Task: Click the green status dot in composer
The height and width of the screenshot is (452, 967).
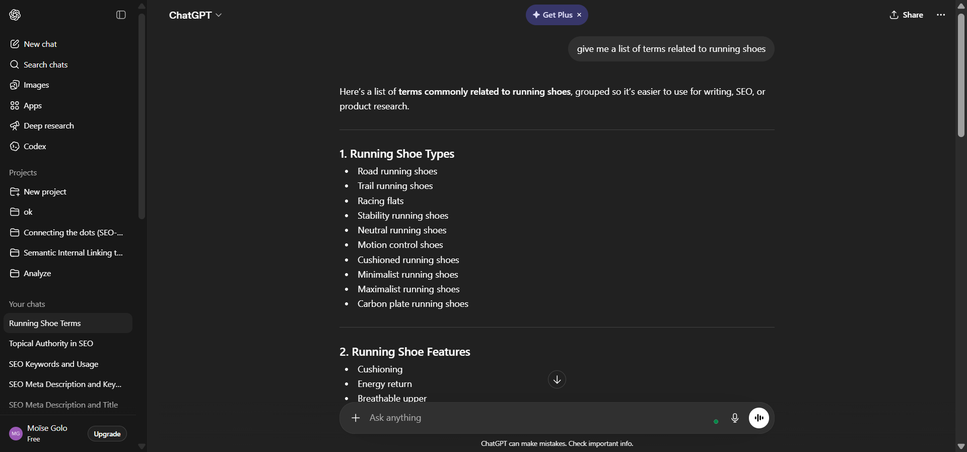Action: [x=716, y=421]
